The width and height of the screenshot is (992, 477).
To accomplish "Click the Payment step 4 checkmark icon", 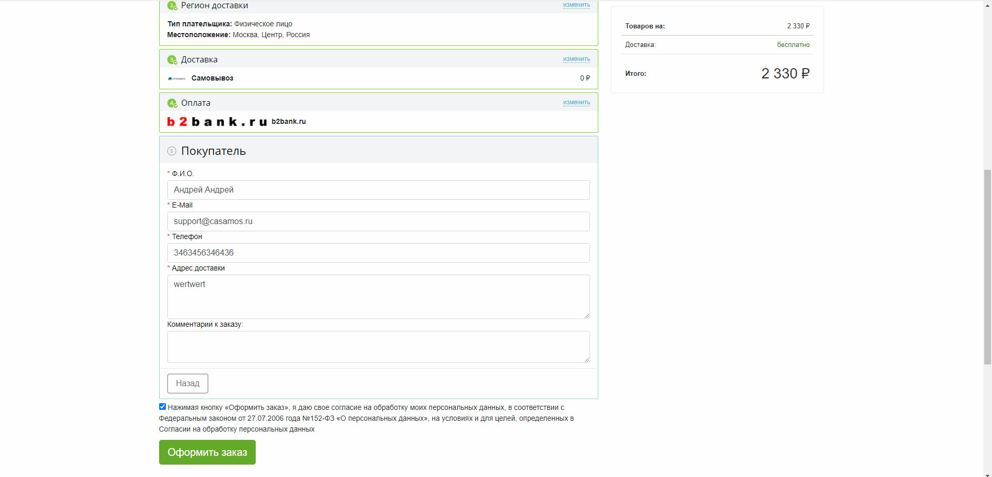I will [x=172, y=103].
